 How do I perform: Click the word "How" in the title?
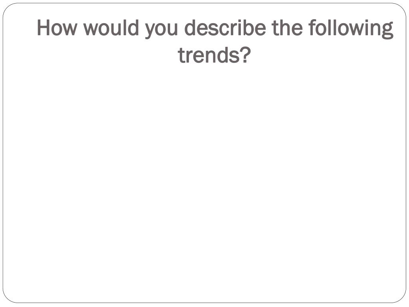[x=57, y=28]
